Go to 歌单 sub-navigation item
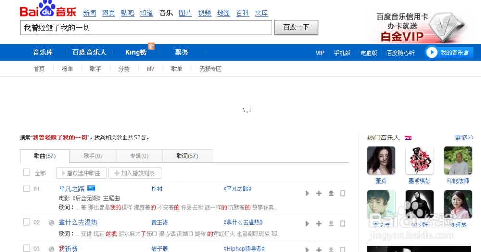 coord(177,69)
